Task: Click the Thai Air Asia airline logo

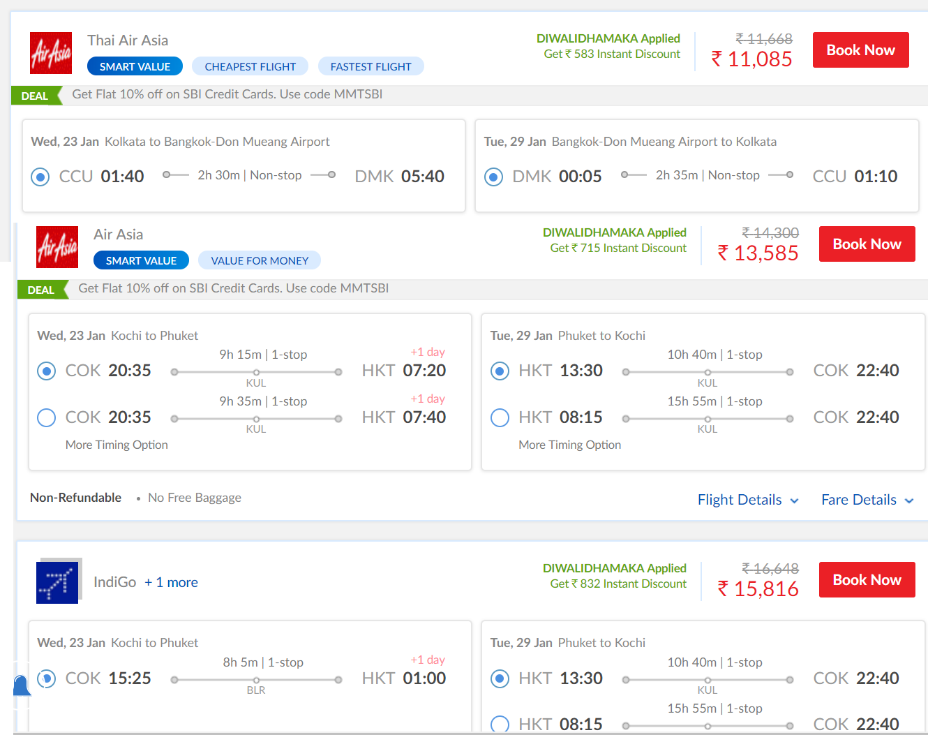Action: [50, 52]
